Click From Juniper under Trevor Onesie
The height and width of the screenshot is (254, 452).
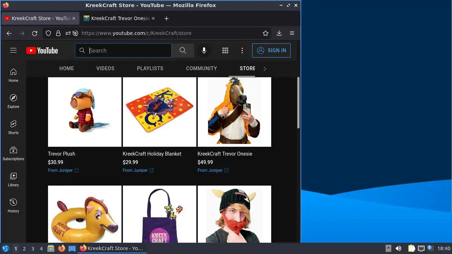[210, 170]
